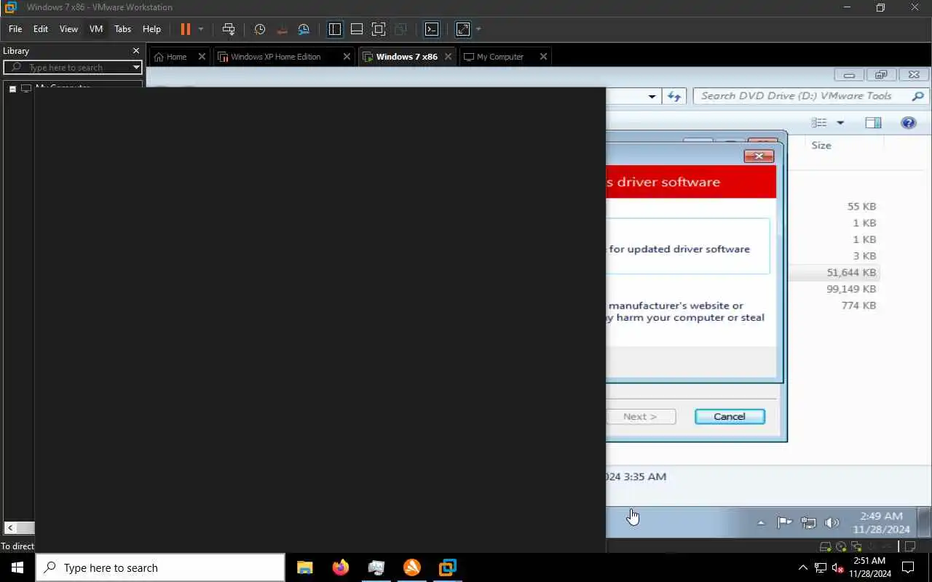Close the Library panel
The image size is (932, 582).
(x=135, y=51)
